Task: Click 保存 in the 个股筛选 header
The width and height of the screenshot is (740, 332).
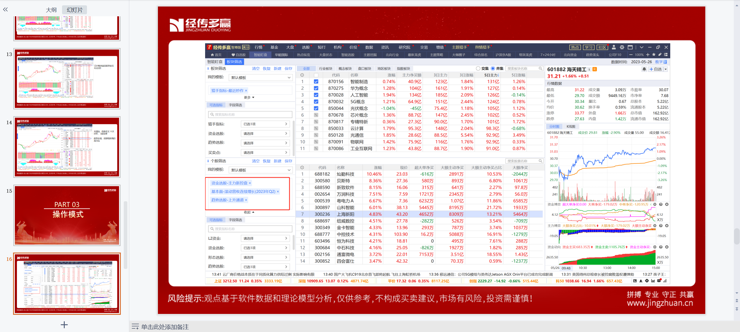Action: click(x=289, y=161)
